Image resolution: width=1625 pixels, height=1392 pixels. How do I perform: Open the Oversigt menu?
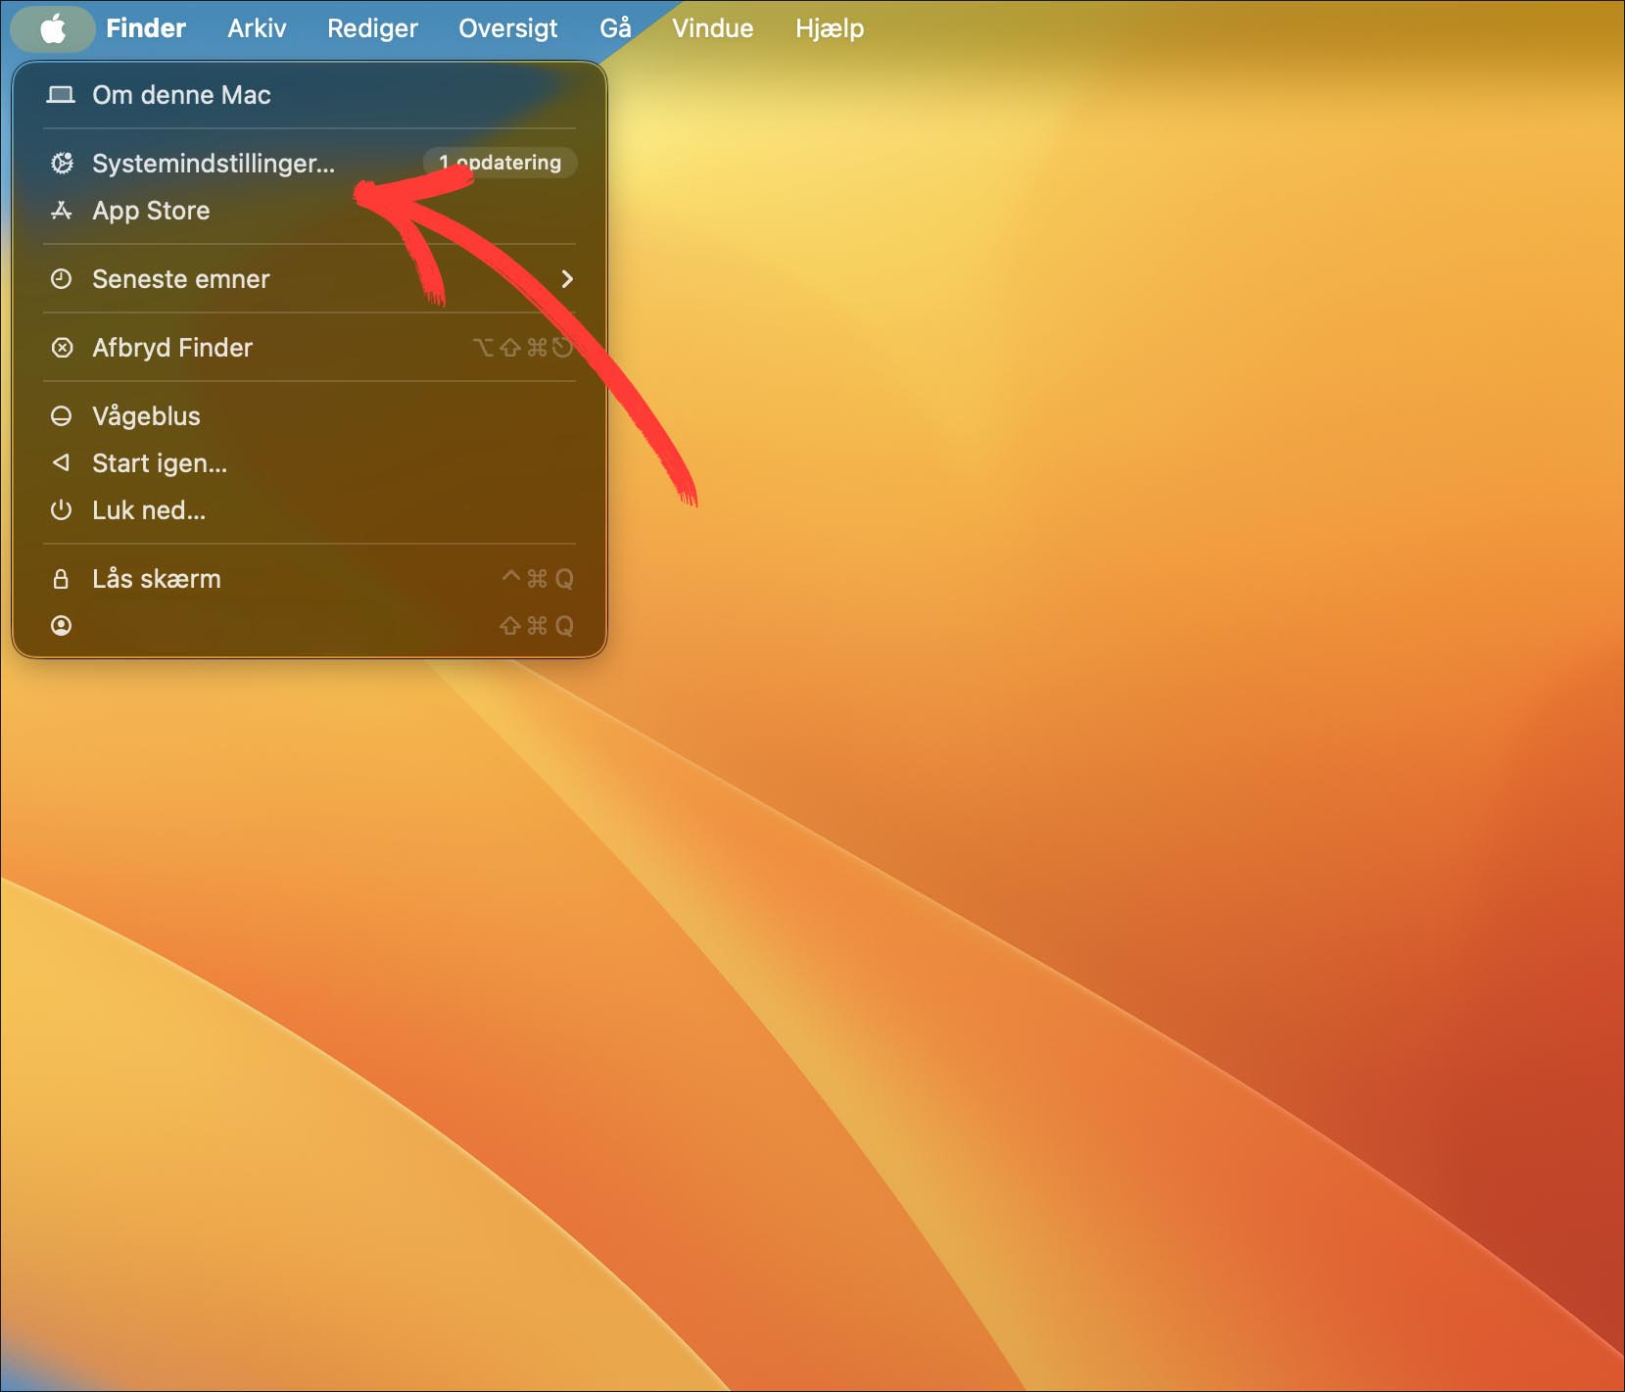coord(507,28)
